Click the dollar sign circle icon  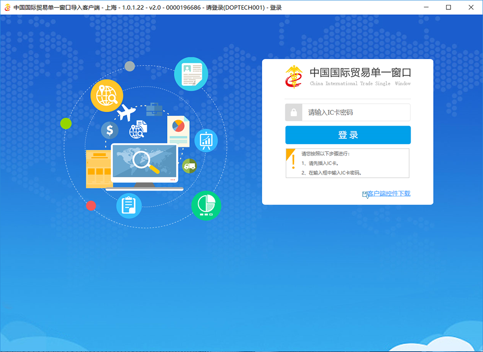point(109,130)
